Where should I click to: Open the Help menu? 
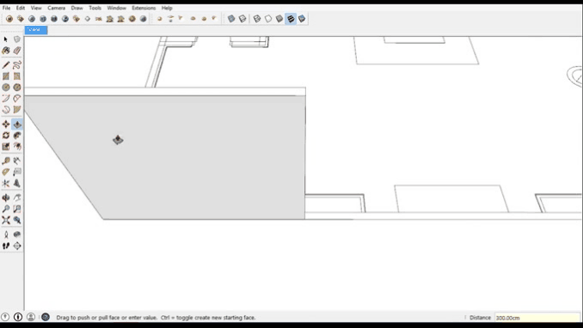pos(167,8)
